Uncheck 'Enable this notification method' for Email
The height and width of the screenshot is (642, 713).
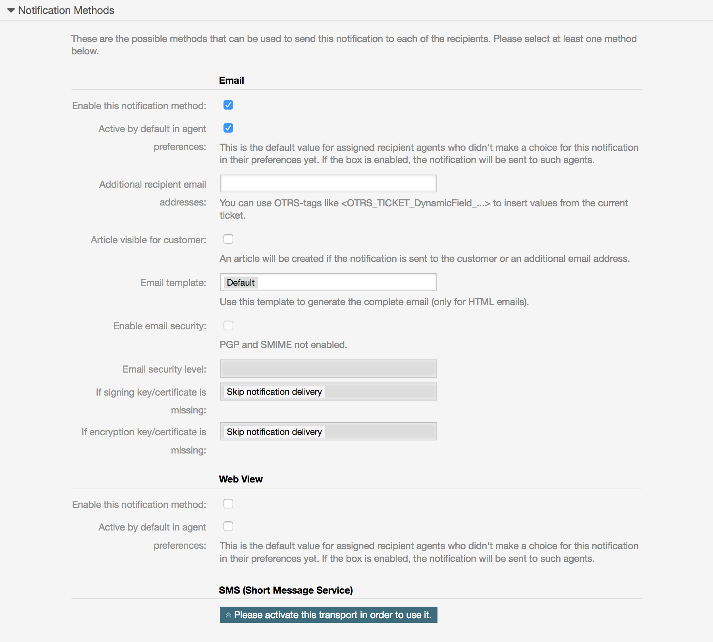(228, 105)
